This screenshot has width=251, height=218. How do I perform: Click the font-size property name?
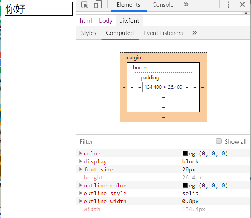point(98,169)
